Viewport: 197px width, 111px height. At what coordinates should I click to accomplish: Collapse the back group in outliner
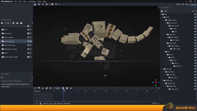[163, 17]
